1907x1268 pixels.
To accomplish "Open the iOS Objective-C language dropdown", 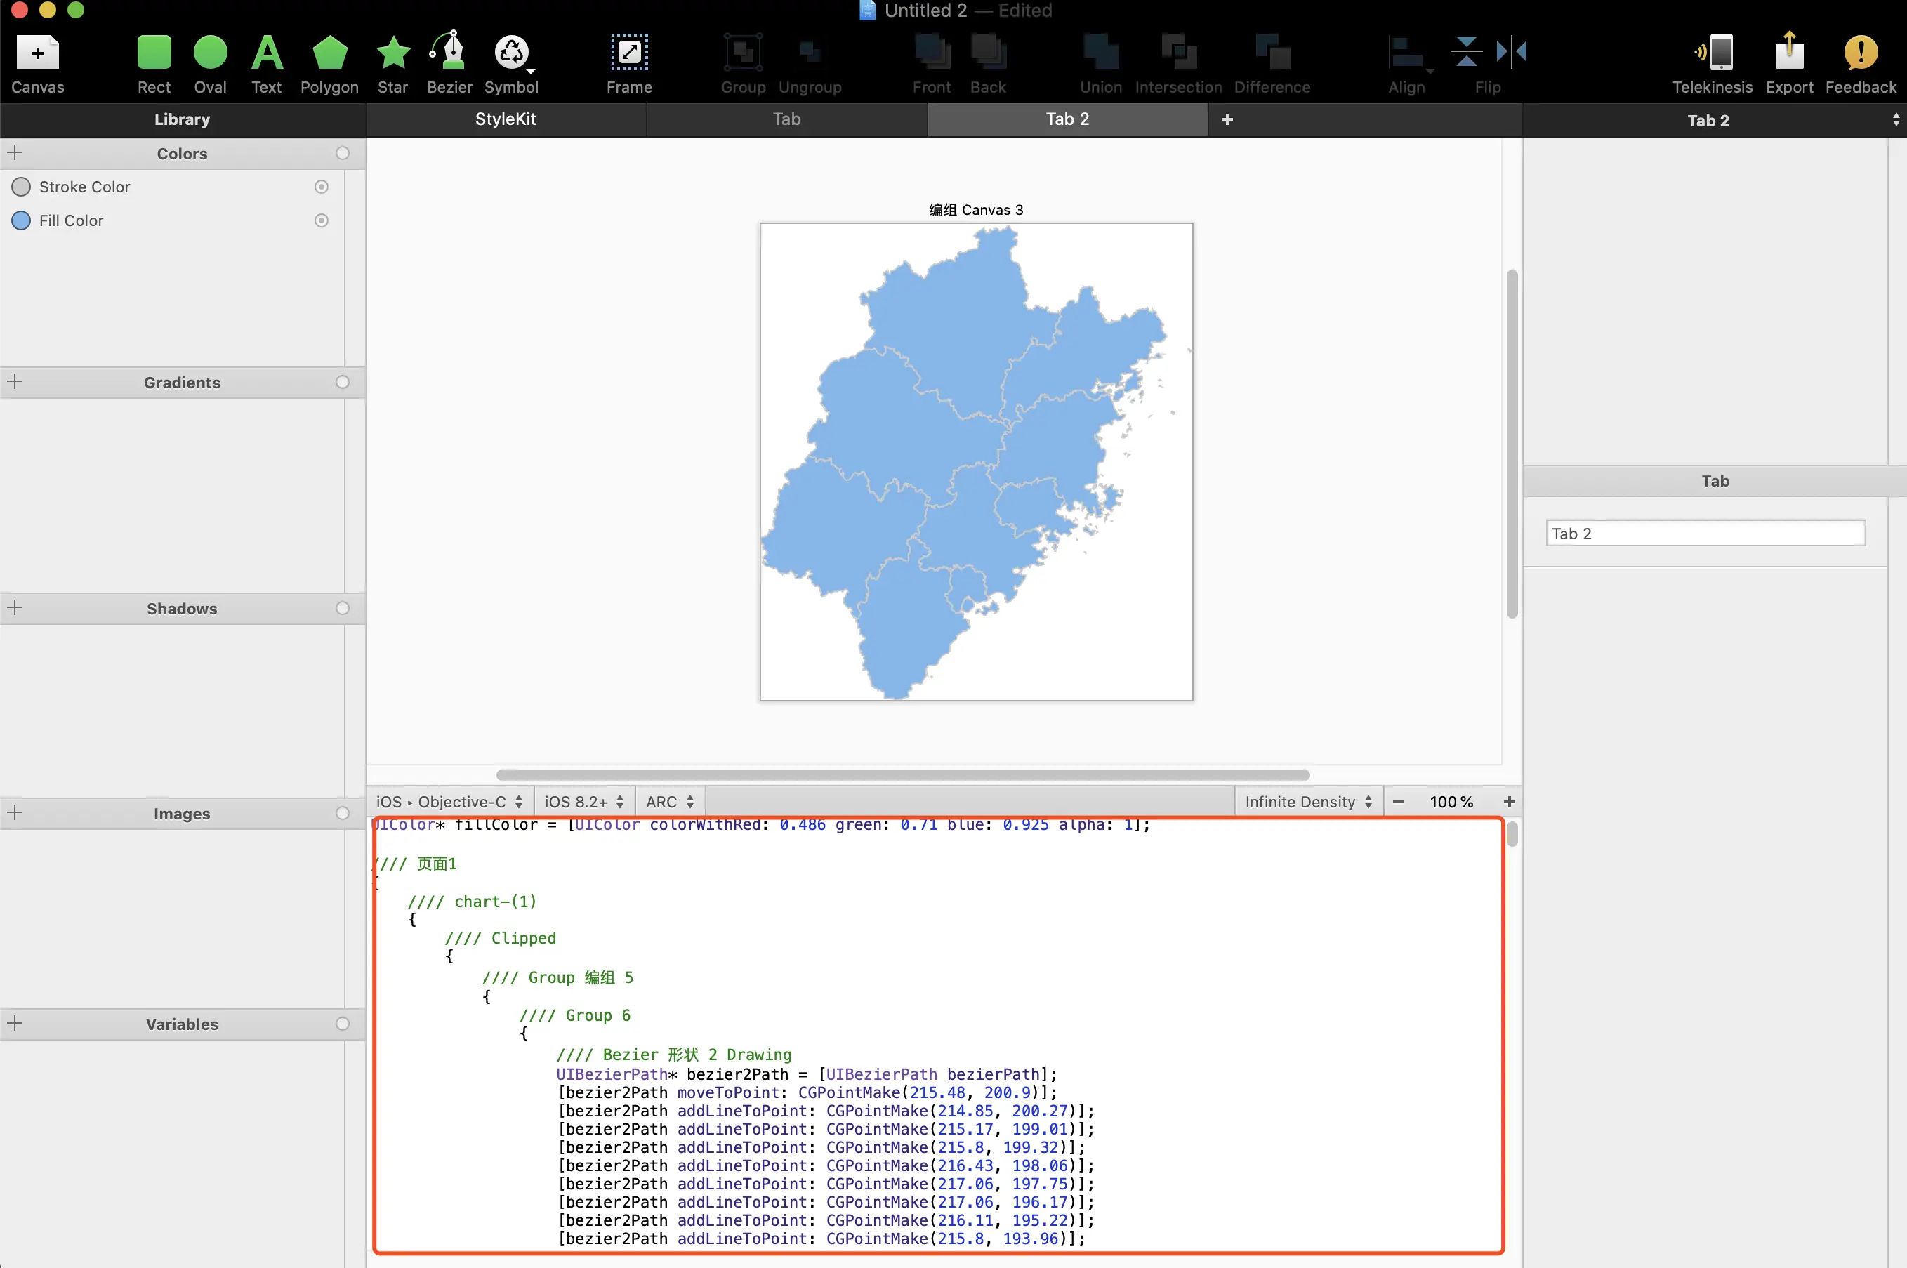I will point(449,801).
